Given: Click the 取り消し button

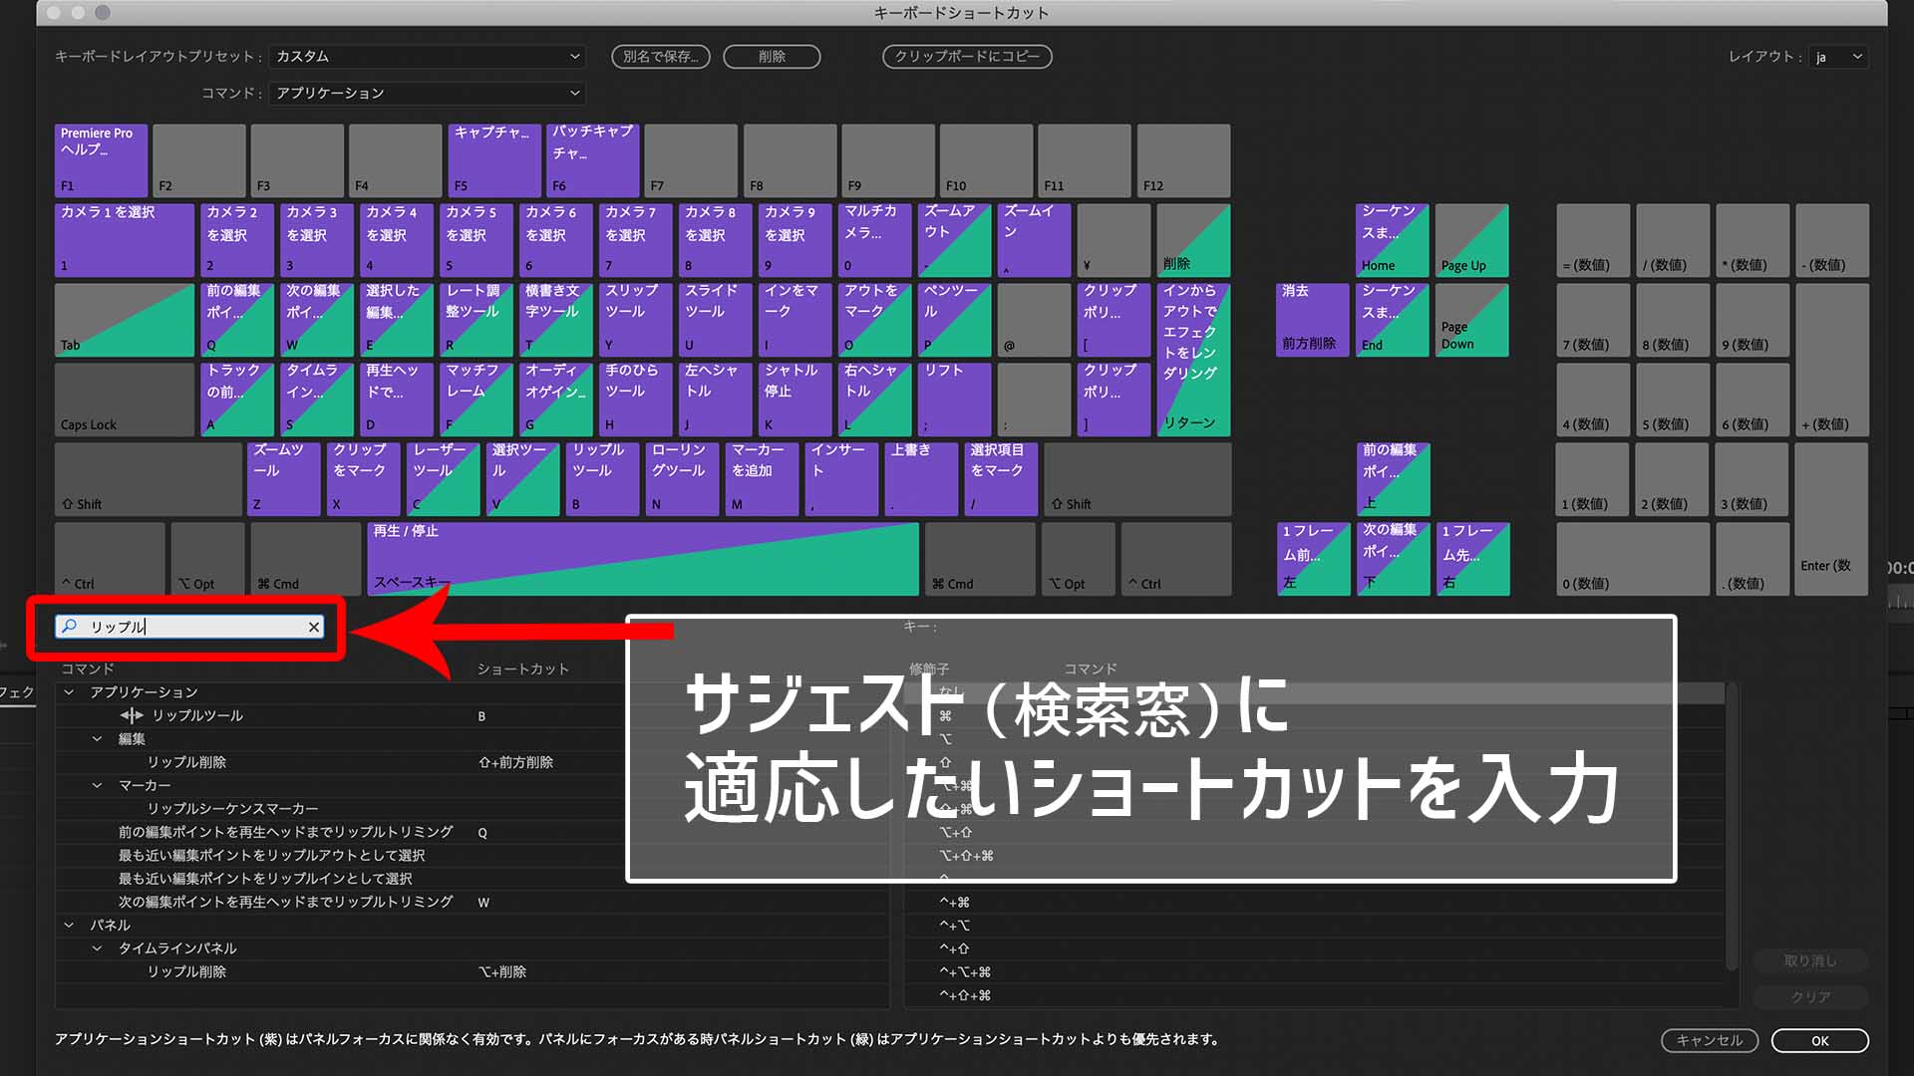Looking at the screenshot, I should pos(1810,960).
